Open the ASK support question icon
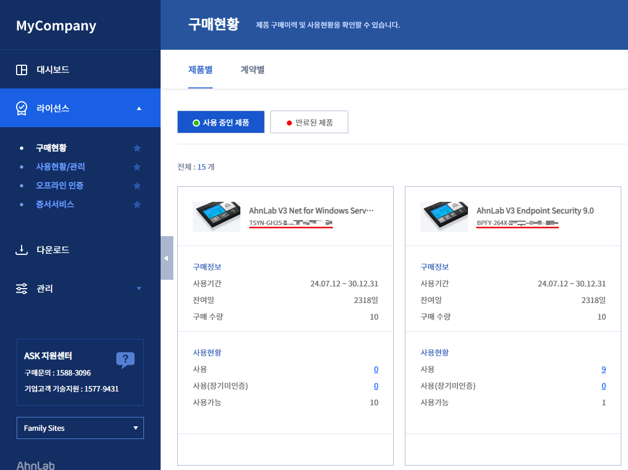The height and width of the screenshot is (470, 628). tap(125, 360)
